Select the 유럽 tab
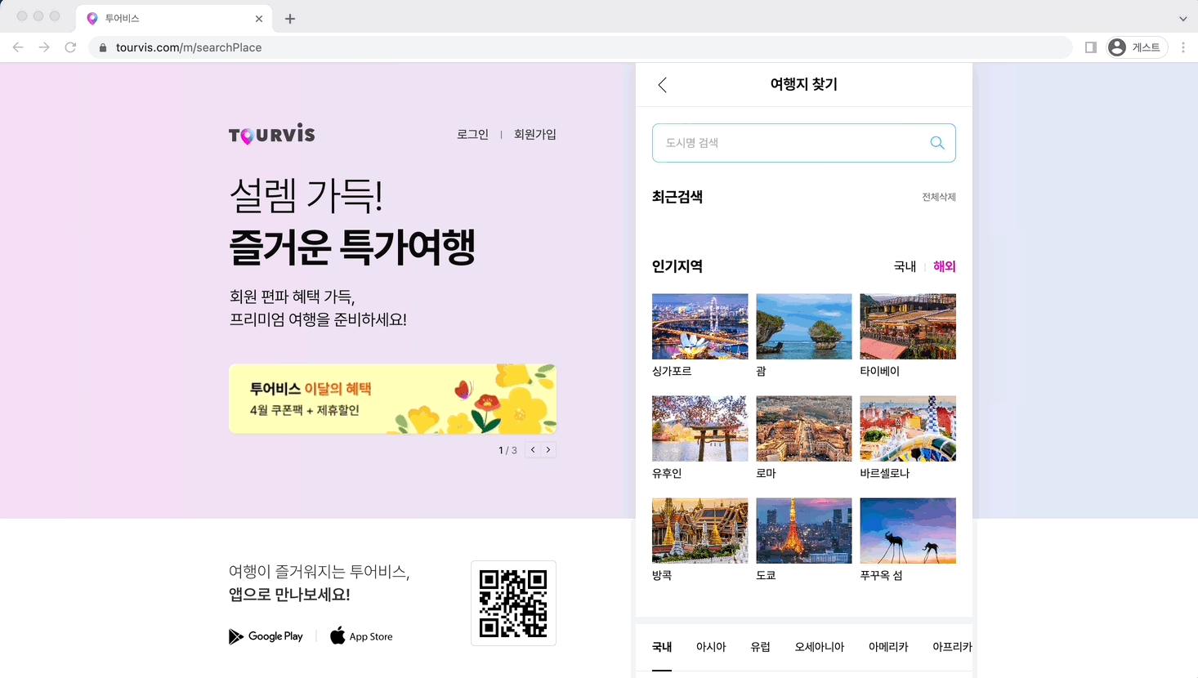 [x=761, y=647]
